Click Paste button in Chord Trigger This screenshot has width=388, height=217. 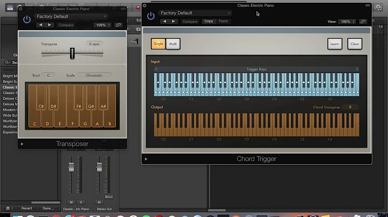223,21
